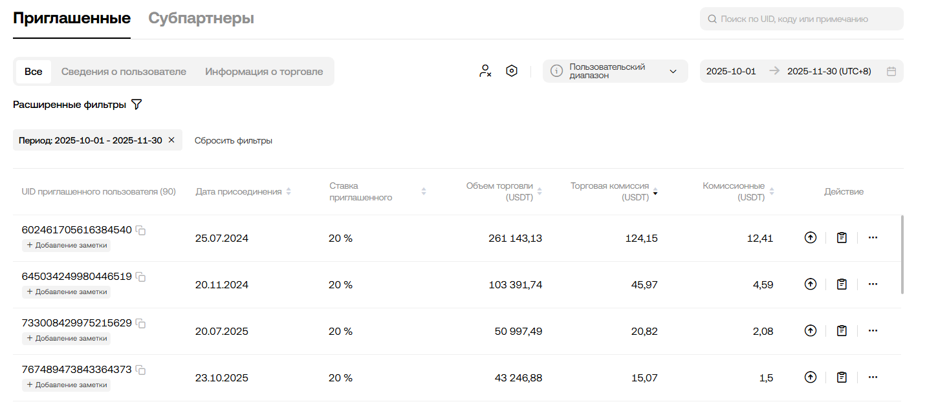The height and width of the screenshot is (404, 927).
Task: Toggle sorting on Комиссионные (USDT) column
Action: point(772,192)
